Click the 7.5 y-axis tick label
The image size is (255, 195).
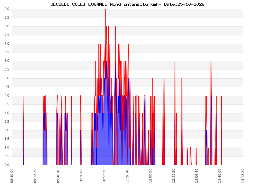(7, 35)
